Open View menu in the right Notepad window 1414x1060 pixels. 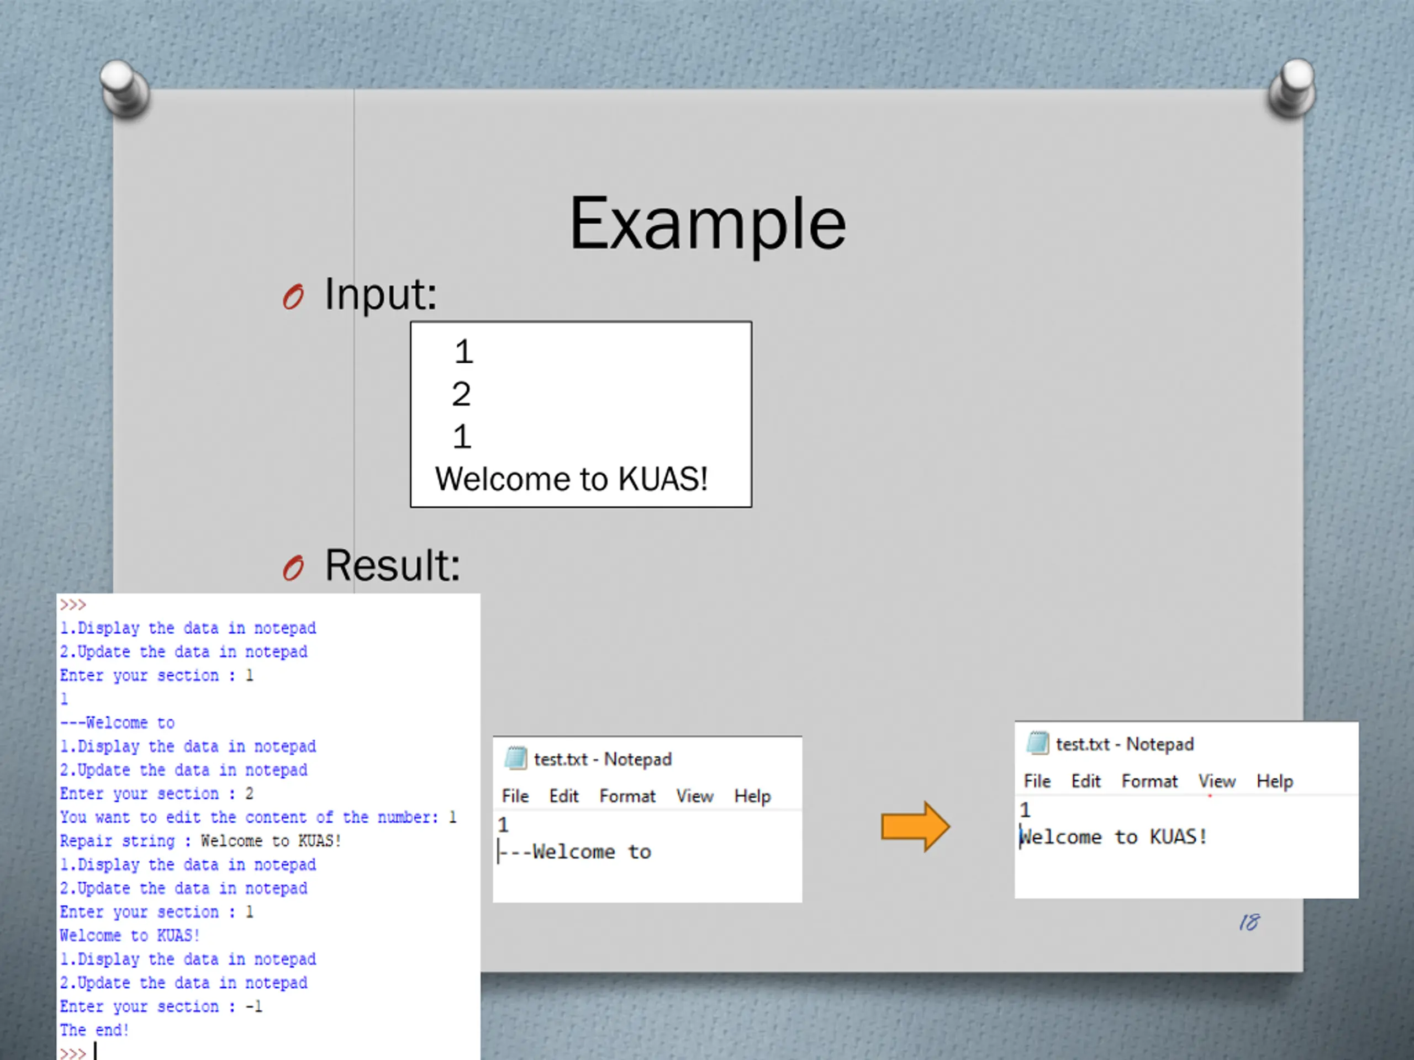[1217, 781]
